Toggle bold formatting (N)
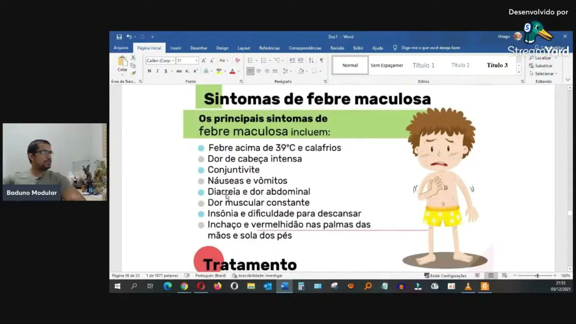Screen dimensions: 576x324 [x=149, y=71]
